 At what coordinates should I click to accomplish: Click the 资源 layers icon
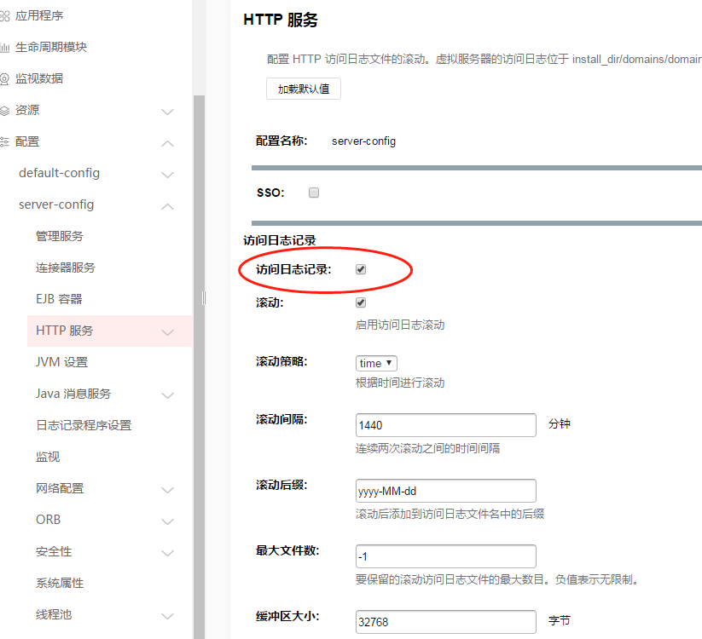click(5, 111)
